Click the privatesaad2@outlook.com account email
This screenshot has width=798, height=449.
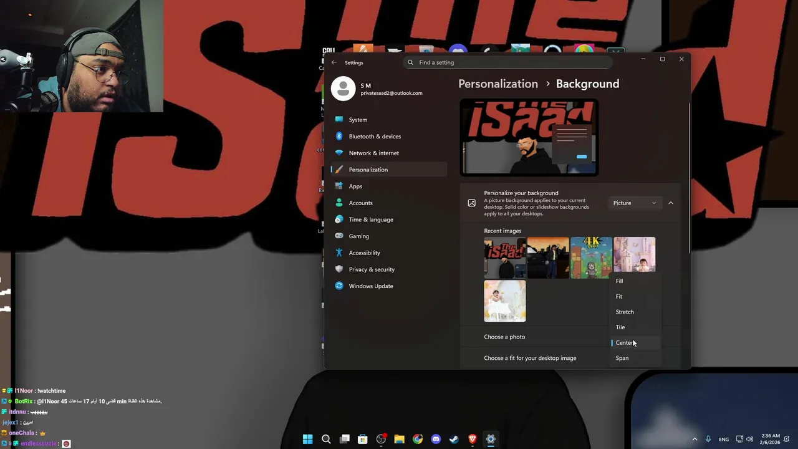pyautogui.click(x=392, y=93)
